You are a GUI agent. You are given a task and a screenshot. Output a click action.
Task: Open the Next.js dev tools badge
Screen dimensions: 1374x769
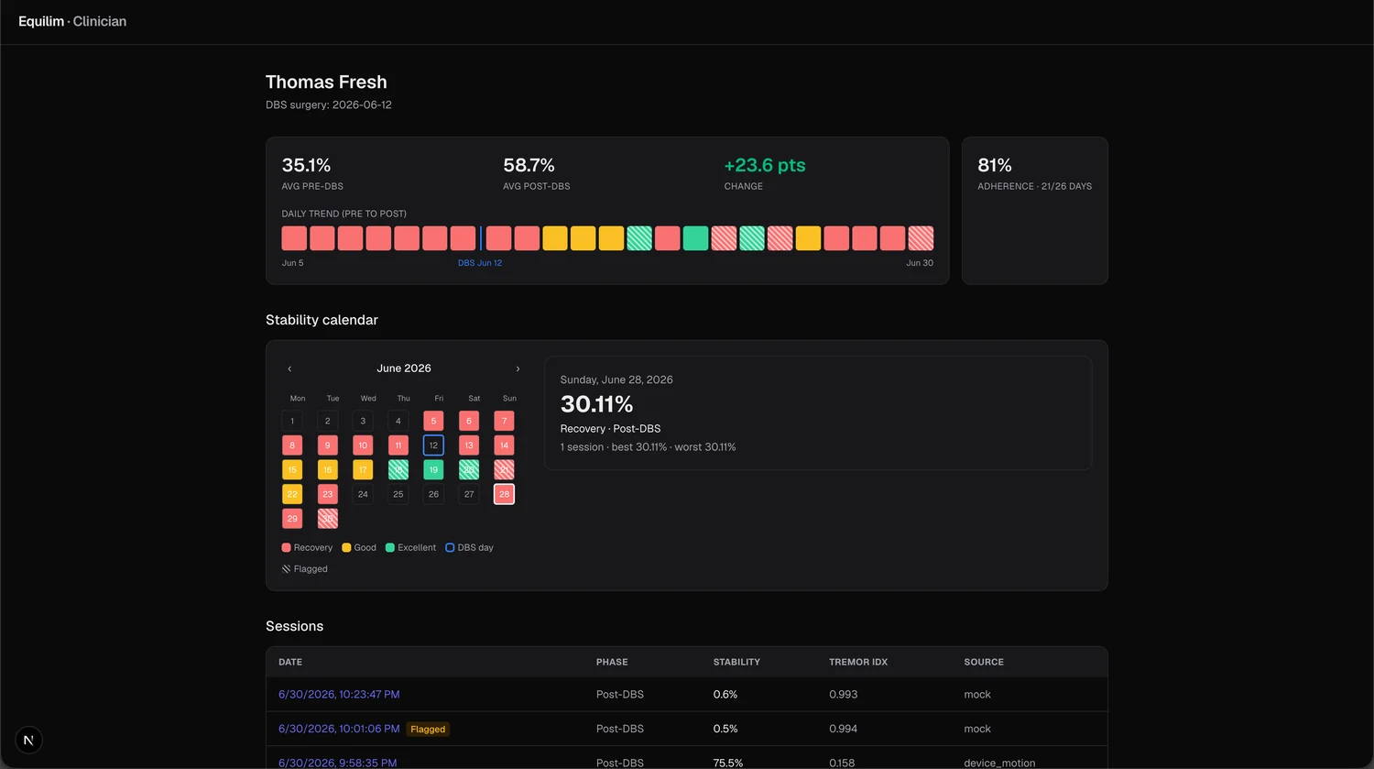(x=28, y=741)
